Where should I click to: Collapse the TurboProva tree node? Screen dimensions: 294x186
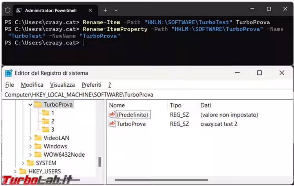point(30,105)
